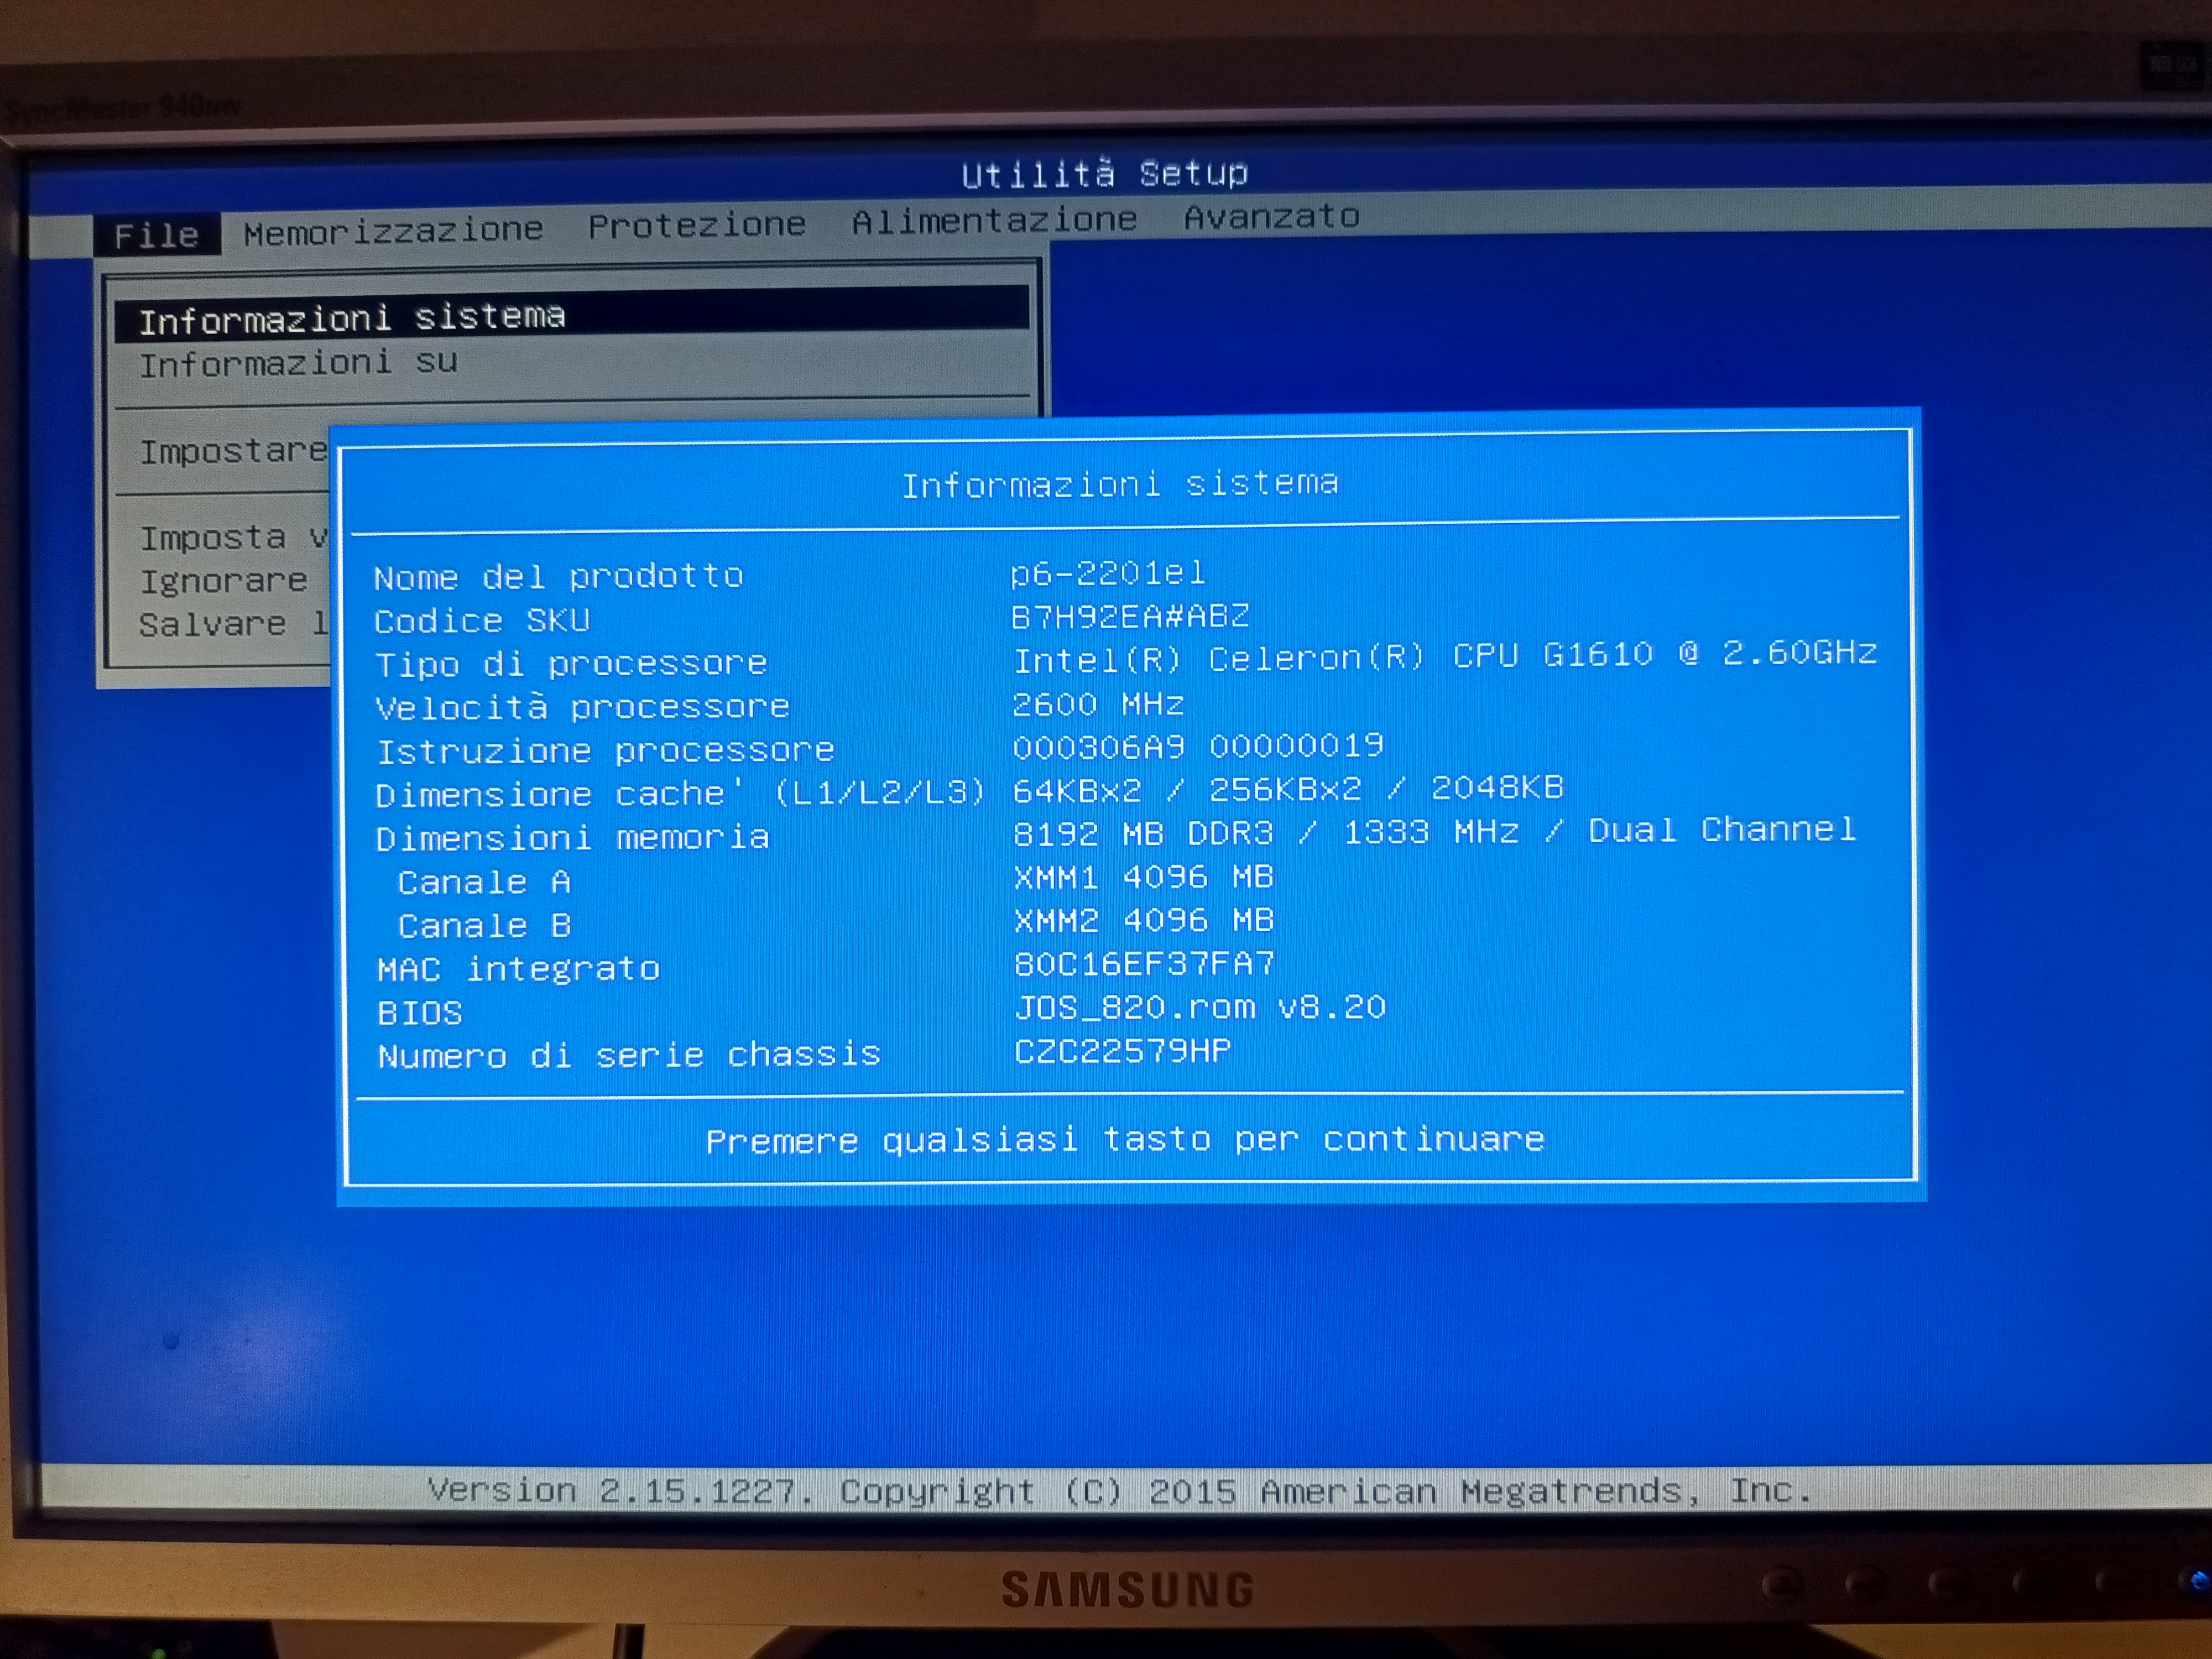Open the Memorizzazione menu
The height and width of the screenshot is (1659, 2212).
click(393, 232)
